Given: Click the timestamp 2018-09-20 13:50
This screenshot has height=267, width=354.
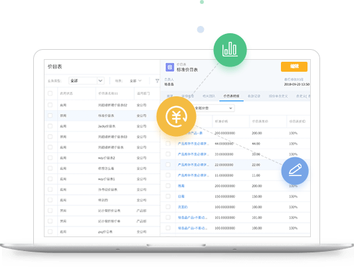Looking at the screenshot, I should pos(297,84).
